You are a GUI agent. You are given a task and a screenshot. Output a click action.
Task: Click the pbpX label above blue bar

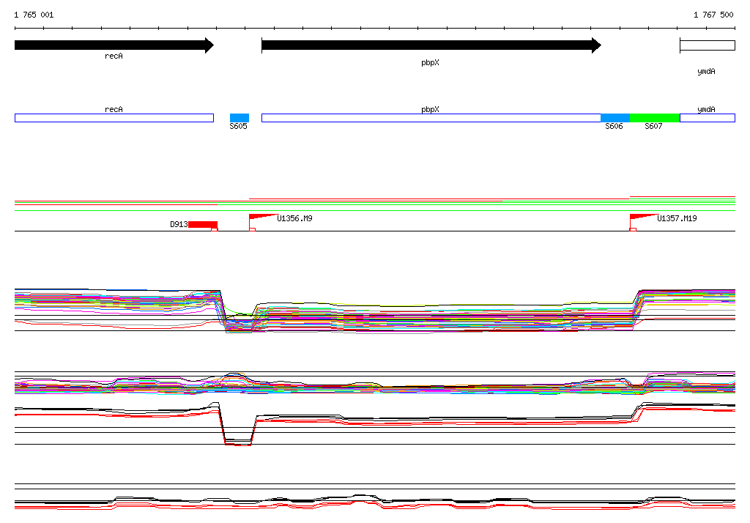click(430, 110)
